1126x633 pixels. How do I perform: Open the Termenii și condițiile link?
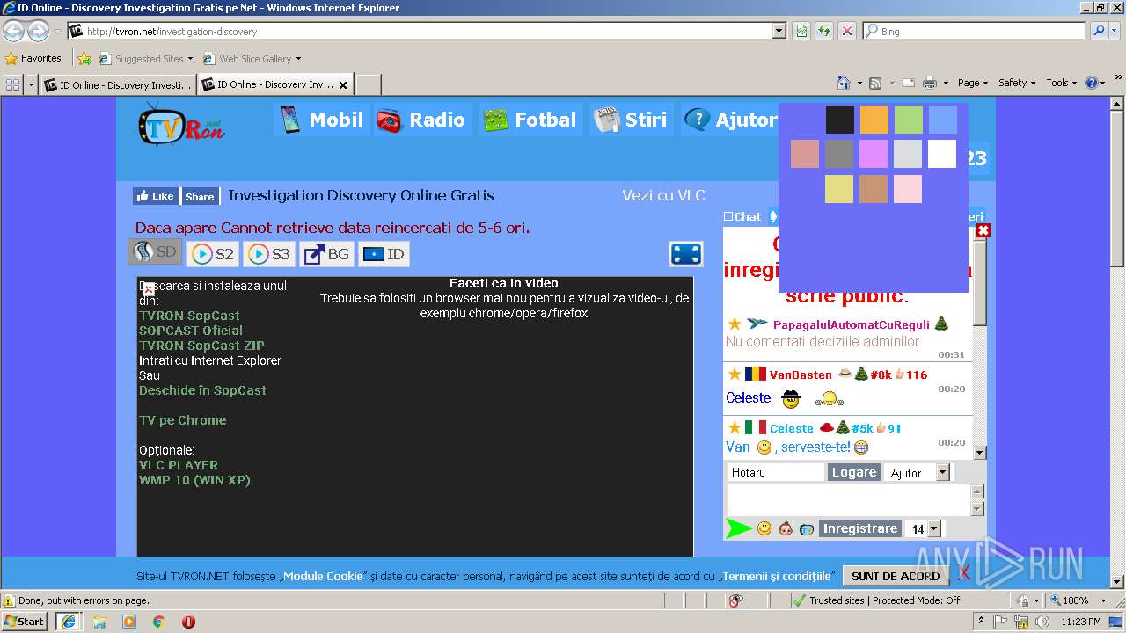(x=776, y=576)
